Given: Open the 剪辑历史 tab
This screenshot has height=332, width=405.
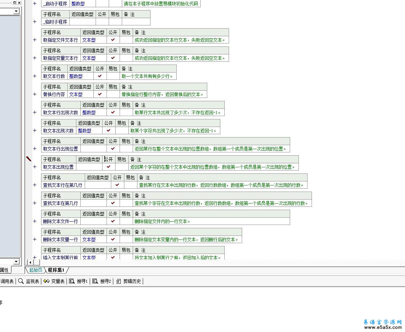Looking at the screenshot, I should (x=129, y=281).
